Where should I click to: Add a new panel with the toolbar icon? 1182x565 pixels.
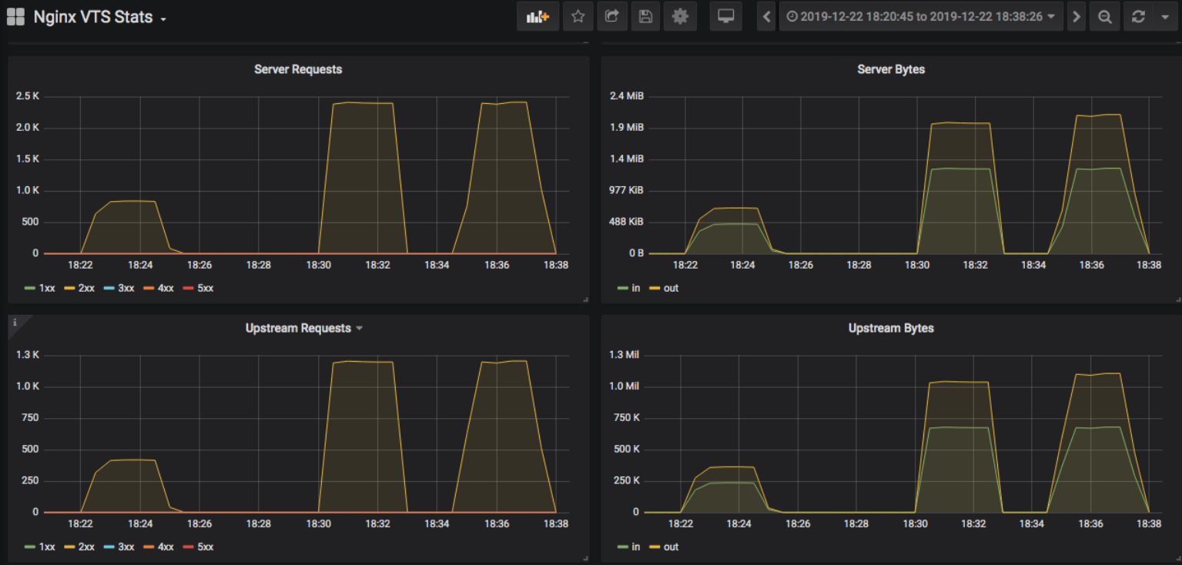point(537,16)
